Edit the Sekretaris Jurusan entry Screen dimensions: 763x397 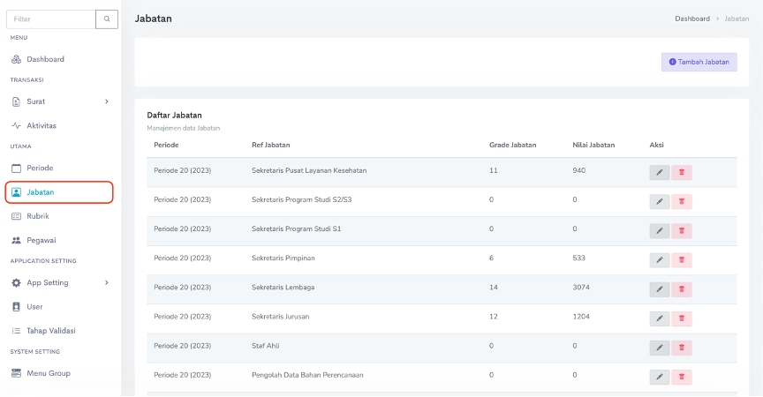pos(659,318)
